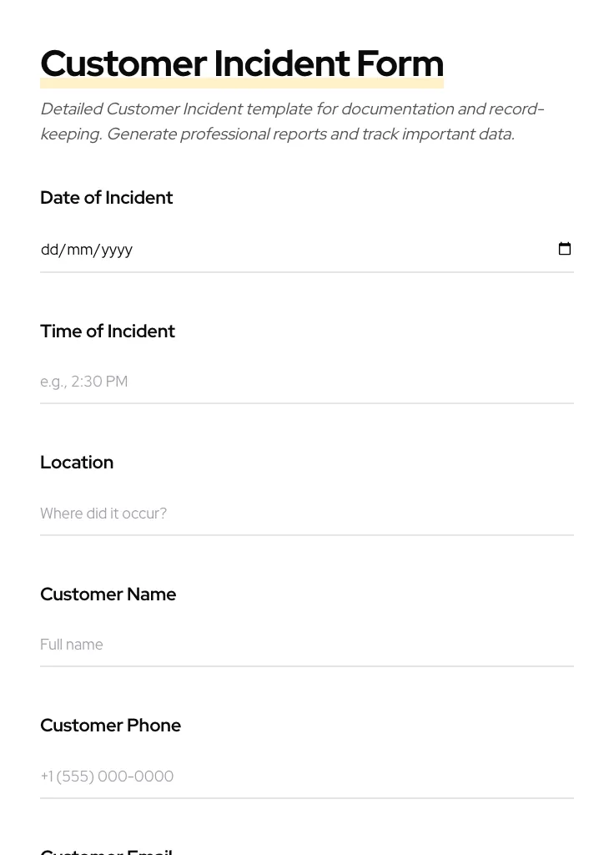Click the Customer Name label

[x=108, y=594]
